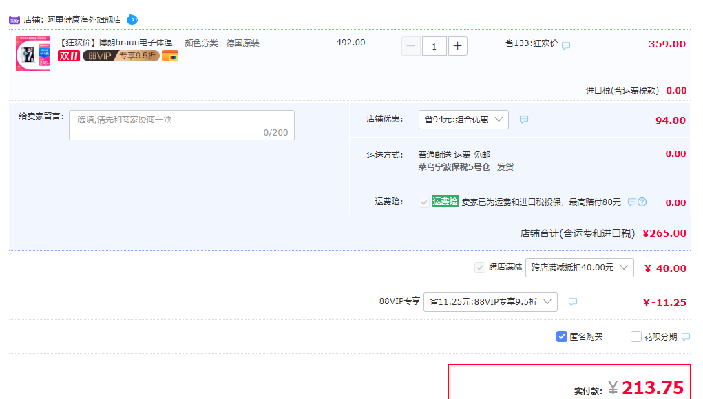
Task: Open the comment icon next to 省133:狂欢价
Action: coord(566,45)
